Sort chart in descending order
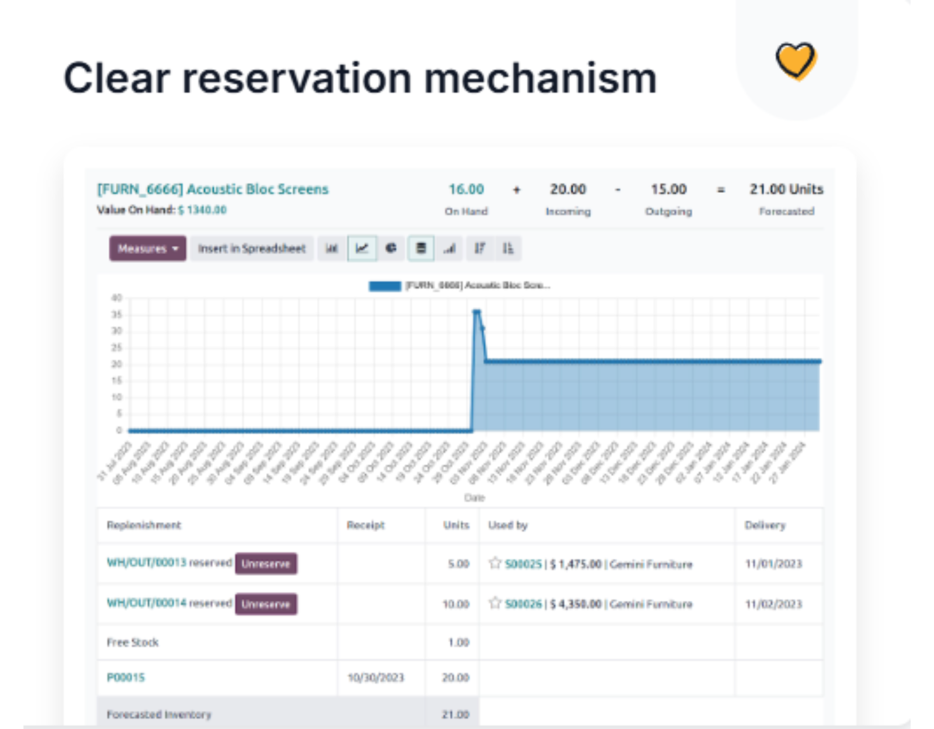 tap(480, 248)
